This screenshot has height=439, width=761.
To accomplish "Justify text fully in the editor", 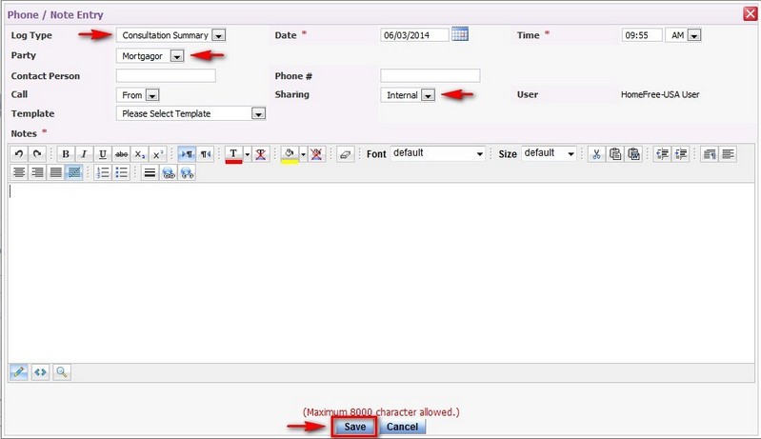I will pyautogui.click(x=56, y=172).
